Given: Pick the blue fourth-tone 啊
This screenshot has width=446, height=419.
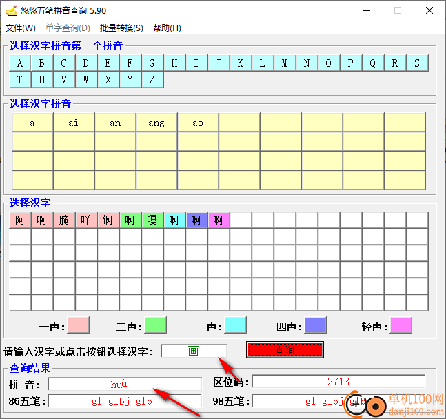Looking at the screenshot, I should [x=196, y=220].
